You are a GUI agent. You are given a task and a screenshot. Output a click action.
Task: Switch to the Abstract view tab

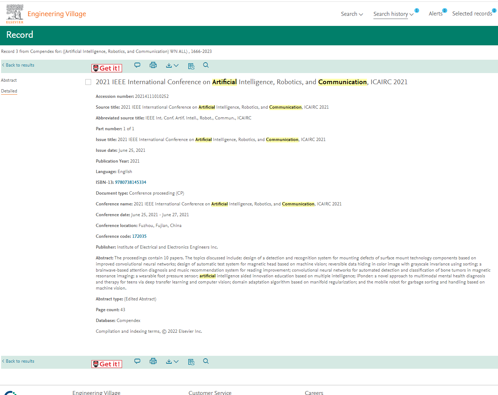pyautogui.click(x=9, y=80)
